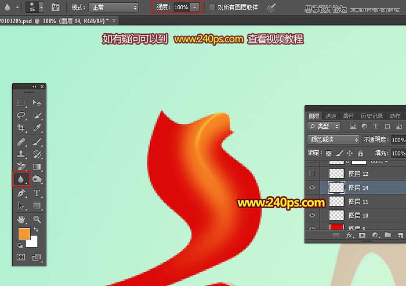The height and width of the screenshot is (286, 406).
Task: Select 图层 tab in panel
Action: [314, 116]
